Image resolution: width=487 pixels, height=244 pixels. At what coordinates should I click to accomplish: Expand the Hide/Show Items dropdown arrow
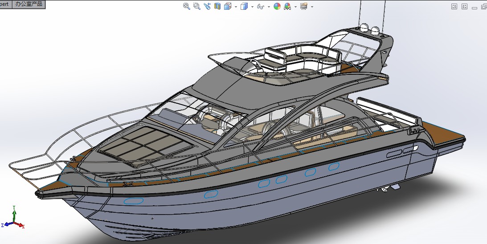point(269,7)
